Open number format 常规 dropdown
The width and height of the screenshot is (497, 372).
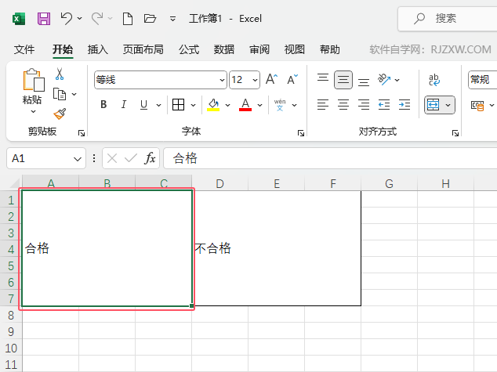pyautogui.click(x=482, y=80)
